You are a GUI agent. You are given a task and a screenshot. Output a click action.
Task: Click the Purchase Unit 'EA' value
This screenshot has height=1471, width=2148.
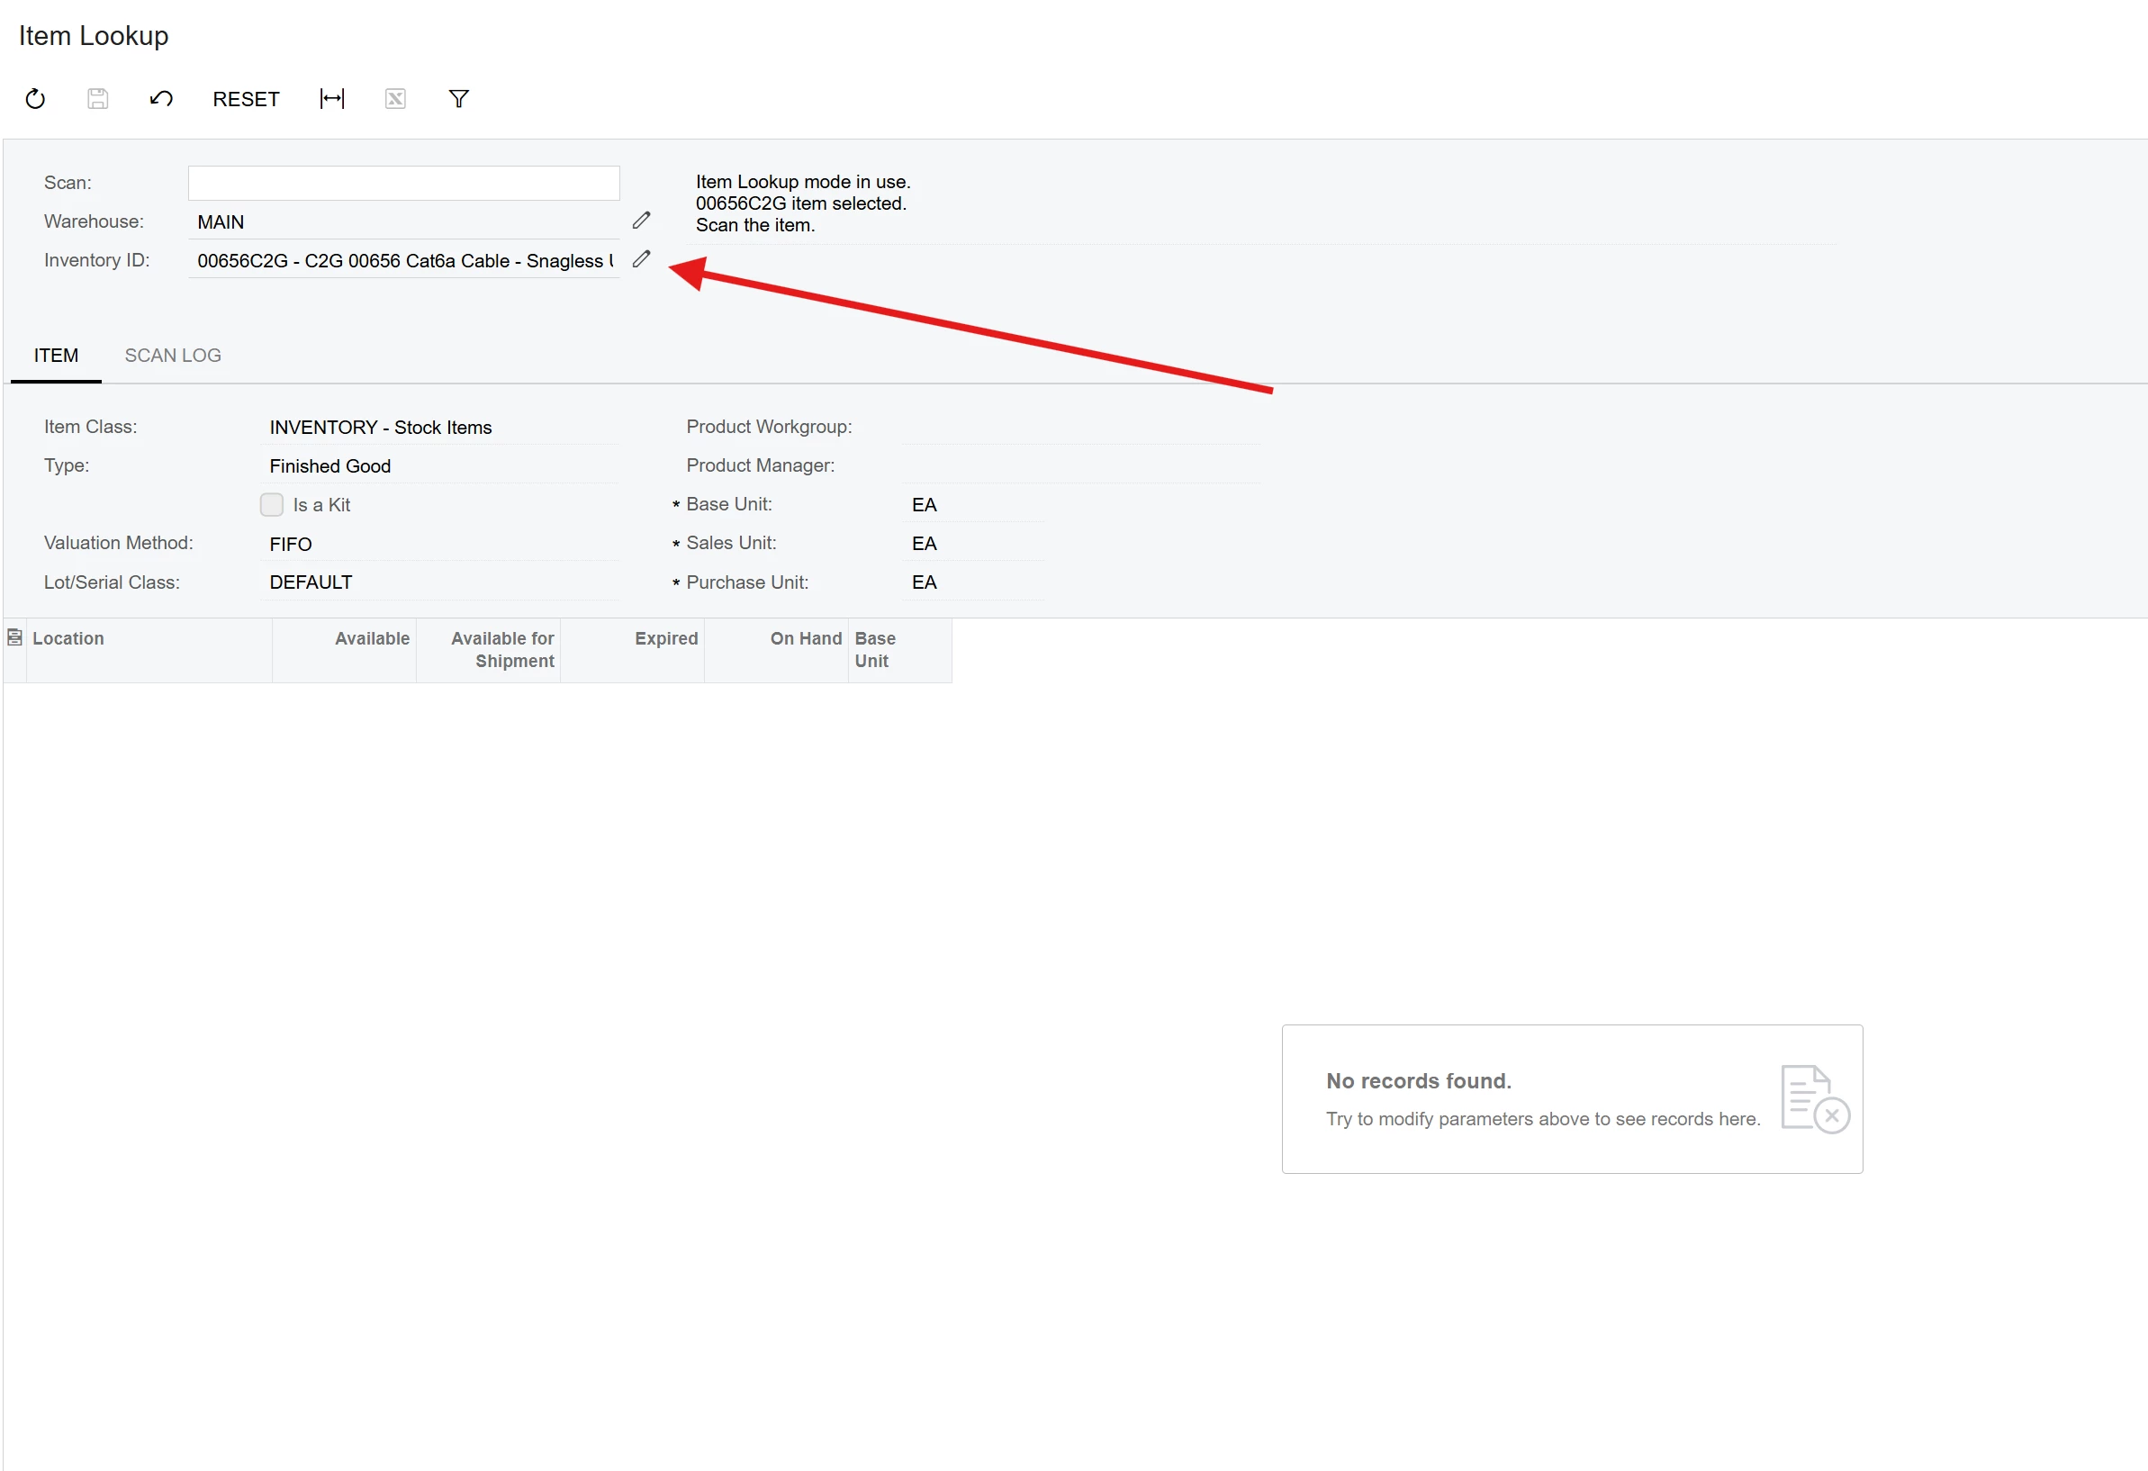pos(925,583)
